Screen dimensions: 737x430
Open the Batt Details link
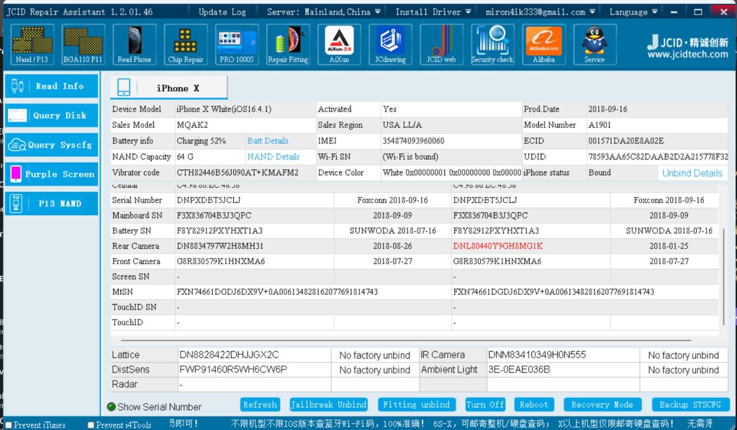coord(268,141)
